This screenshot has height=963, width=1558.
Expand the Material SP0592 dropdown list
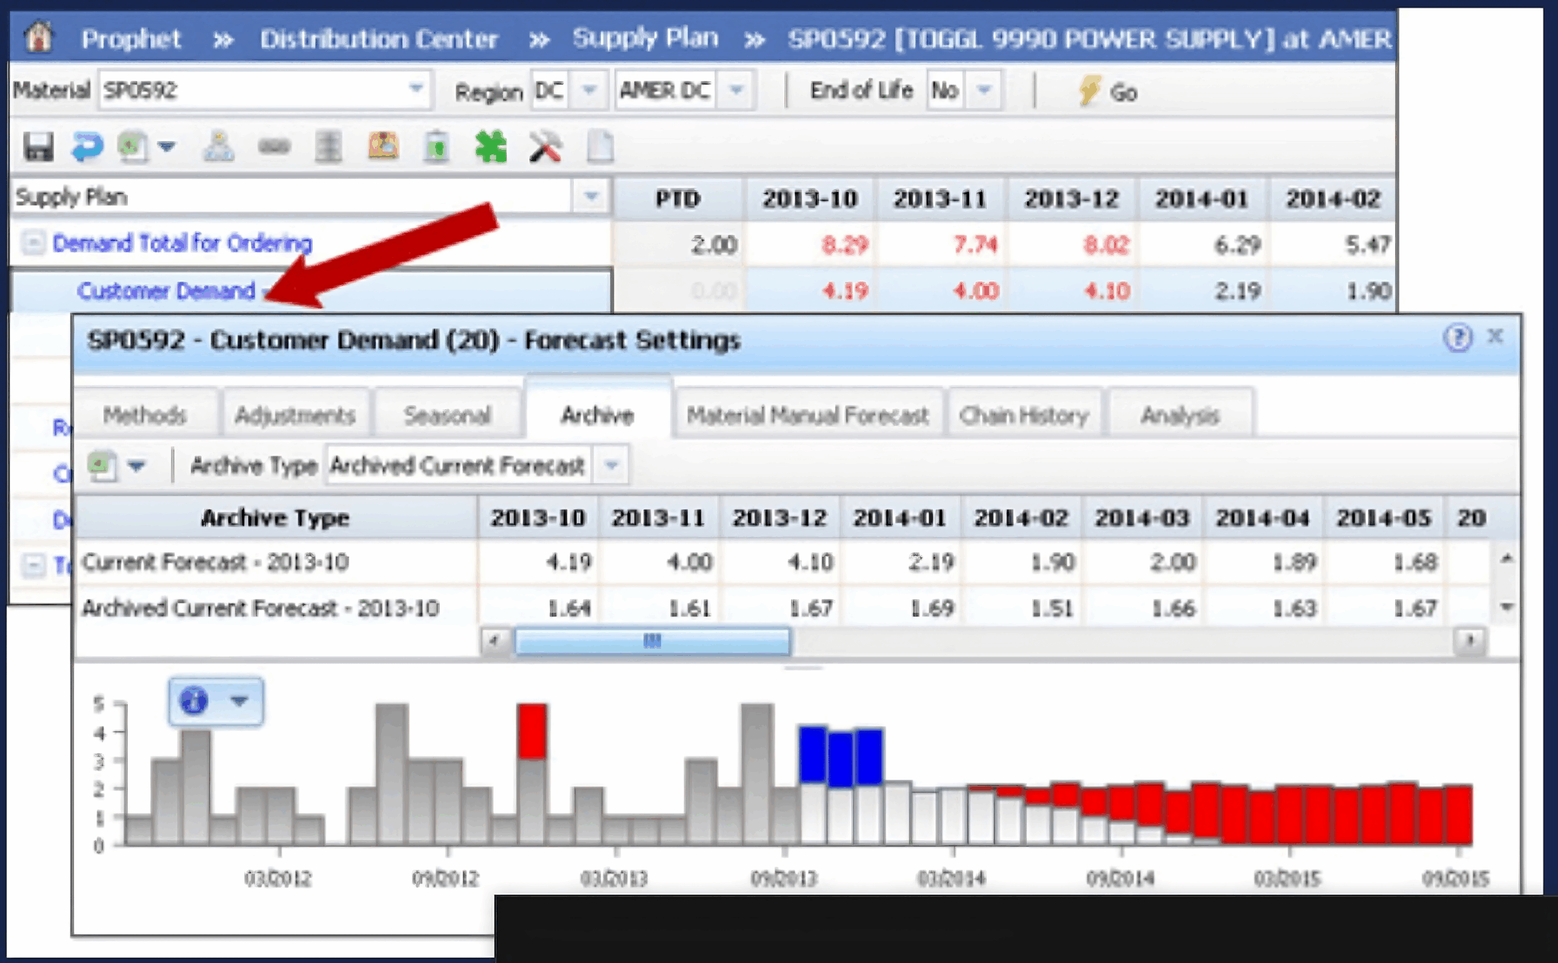(x=418, y=87)
